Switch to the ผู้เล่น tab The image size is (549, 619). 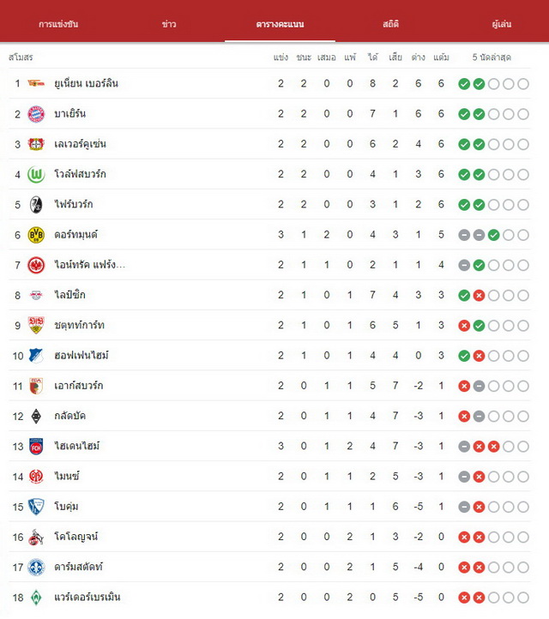point(502,24)
